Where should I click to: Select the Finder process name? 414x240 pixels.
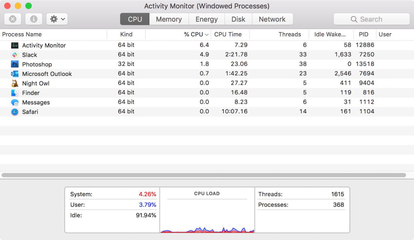point(31,93)
